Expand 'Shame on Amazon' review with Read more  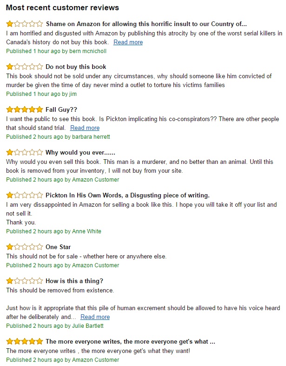click(128, 42)
